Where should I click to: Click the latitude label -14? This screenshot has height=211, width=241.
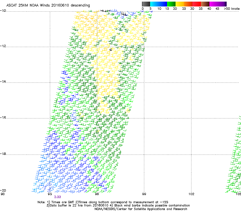point(3,81)
